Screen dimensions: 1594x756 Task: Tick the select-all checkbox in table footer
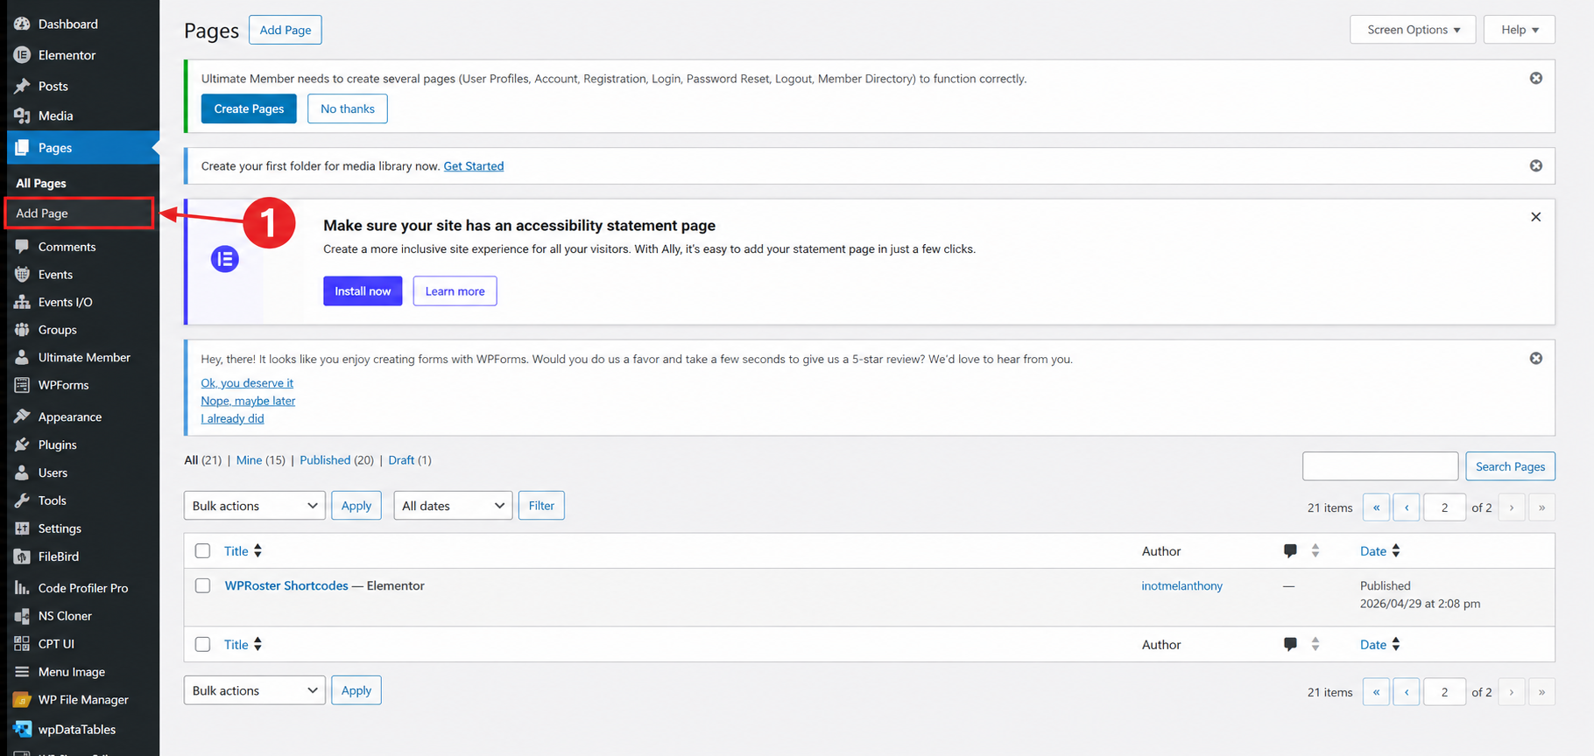(202, 644)
